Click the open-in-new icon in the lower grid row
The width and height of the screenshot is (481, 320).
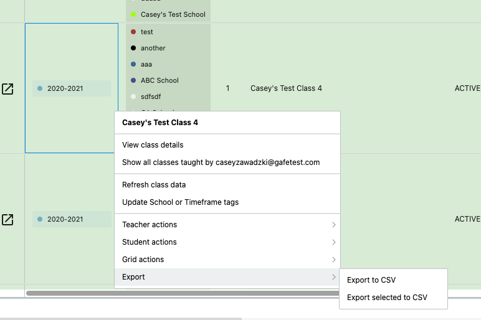click(7, 220)
